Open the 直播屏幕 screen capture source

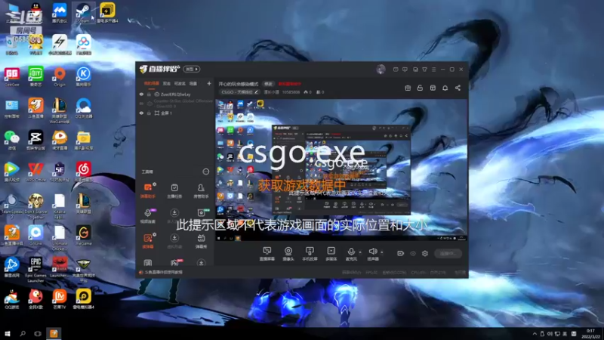267,254
